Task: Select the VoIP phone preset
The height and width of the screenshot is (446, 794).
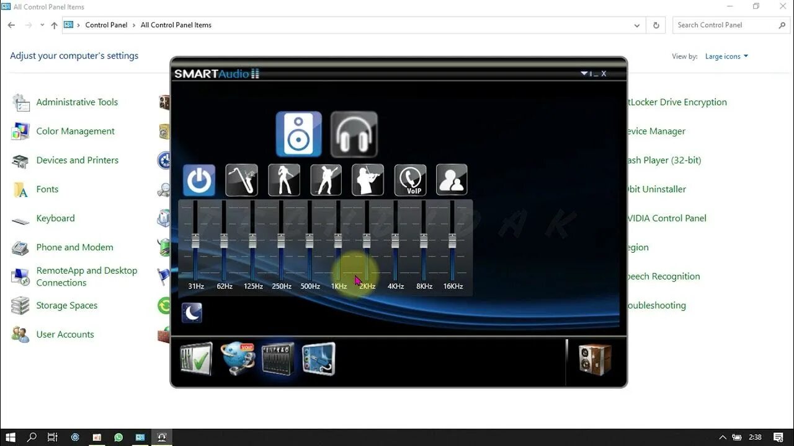Action: (410, 180)
